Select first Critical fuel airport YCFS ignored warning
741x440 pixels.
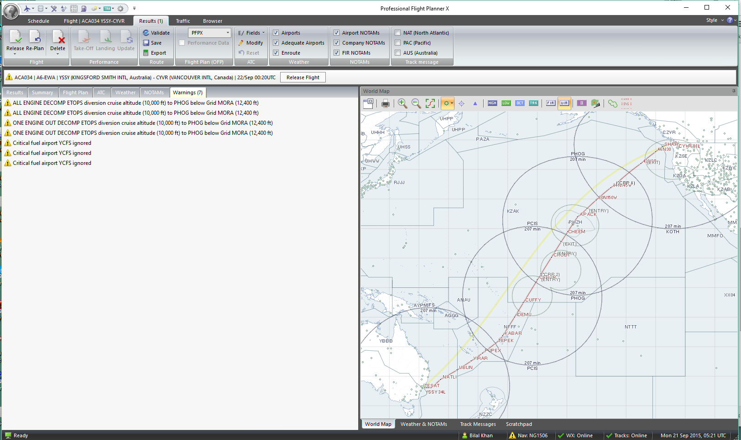coord(48,143)
